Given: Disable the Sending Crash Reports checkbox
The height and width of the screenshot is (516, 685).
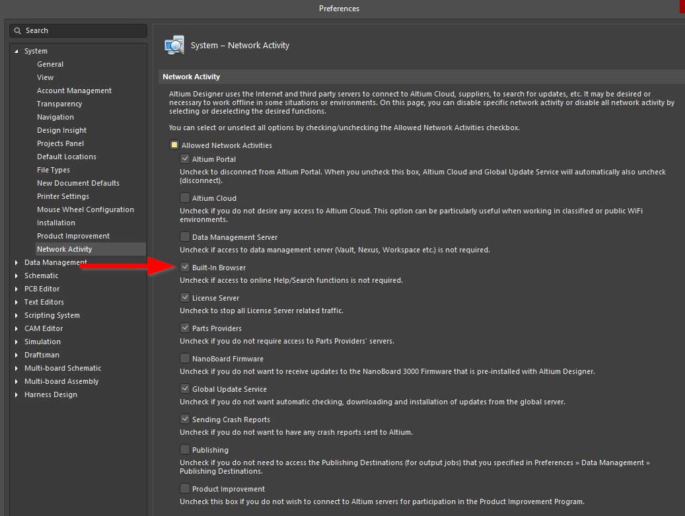Looking at the screenshot, I should [x=185, y=420].
